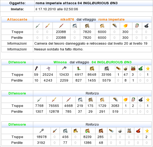This screenshot has height=147, width=153.
Task: Click the Equites Imperatoris icon above 7820
Action: click(87, 26)
